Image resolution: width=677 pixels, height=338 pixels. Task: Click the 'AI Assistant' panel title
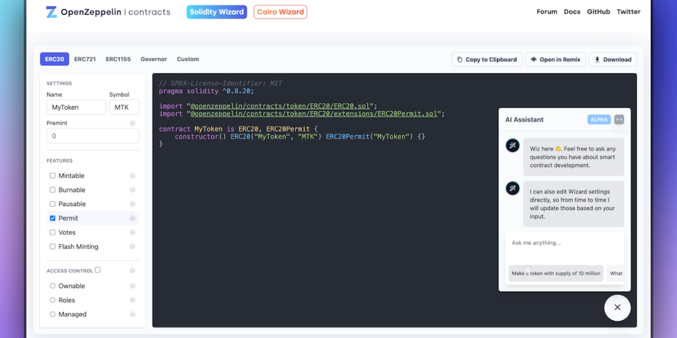point(524,119)
